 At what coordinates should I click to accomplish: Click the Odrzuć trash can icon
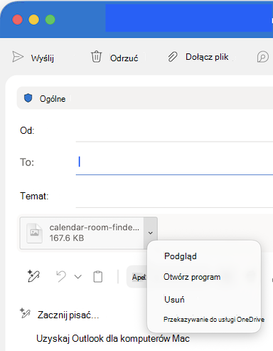[96, 57]
